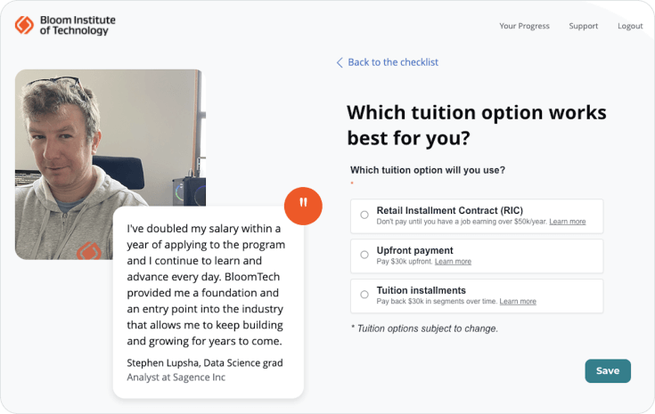Go back to the checklist link
Screen dimensions: 655x414
click(x=393, y=62)
